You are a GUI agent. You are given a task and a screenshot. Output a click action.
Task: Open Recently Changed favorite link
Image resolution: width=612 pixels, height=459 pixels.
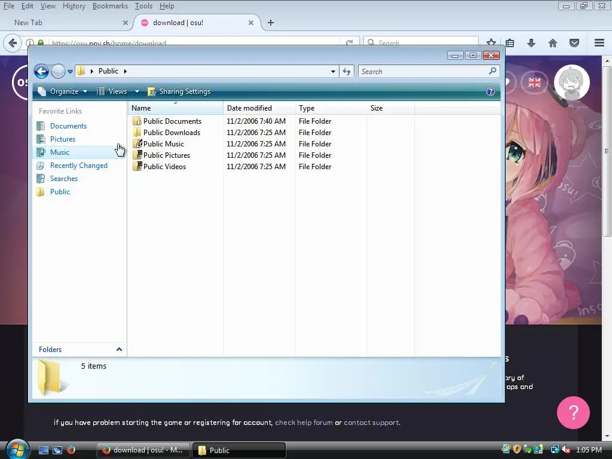(78, 166)
